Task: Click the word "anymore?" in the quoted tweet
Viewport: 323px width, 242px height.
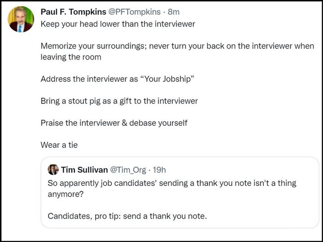Action: [x=64, y=194]
